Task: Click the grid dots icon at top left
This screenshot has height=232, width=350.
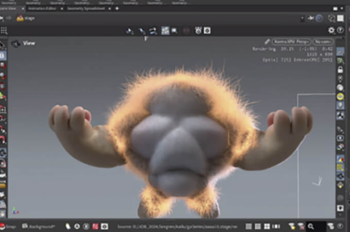Action: tap(4, 30)
